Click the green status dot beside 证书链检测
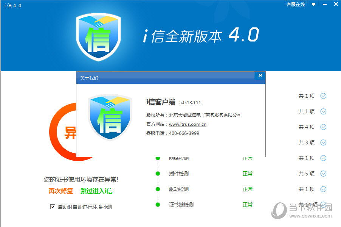Screen dimensions: 341x227 pos(158,205)
